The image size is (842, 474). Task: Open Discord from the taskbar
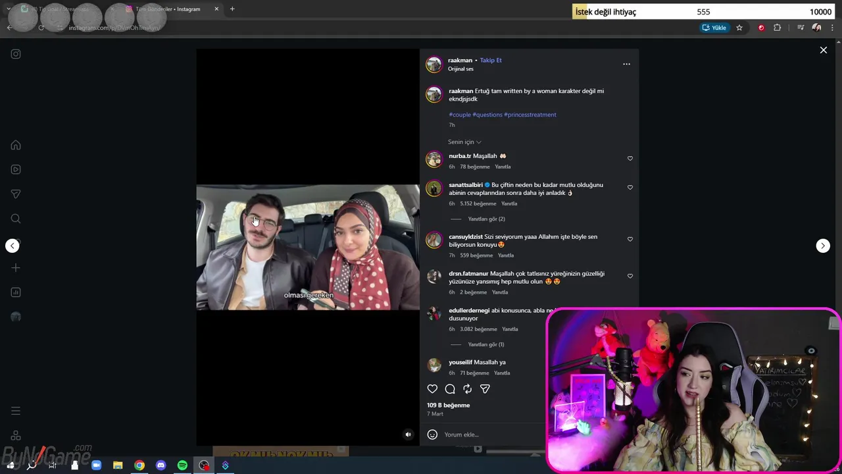(161, 465)
